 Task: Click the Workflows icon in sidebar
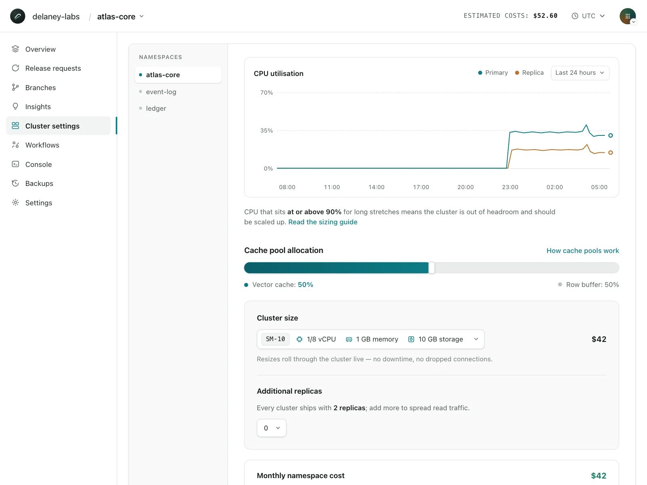click(x=15, y=145)
